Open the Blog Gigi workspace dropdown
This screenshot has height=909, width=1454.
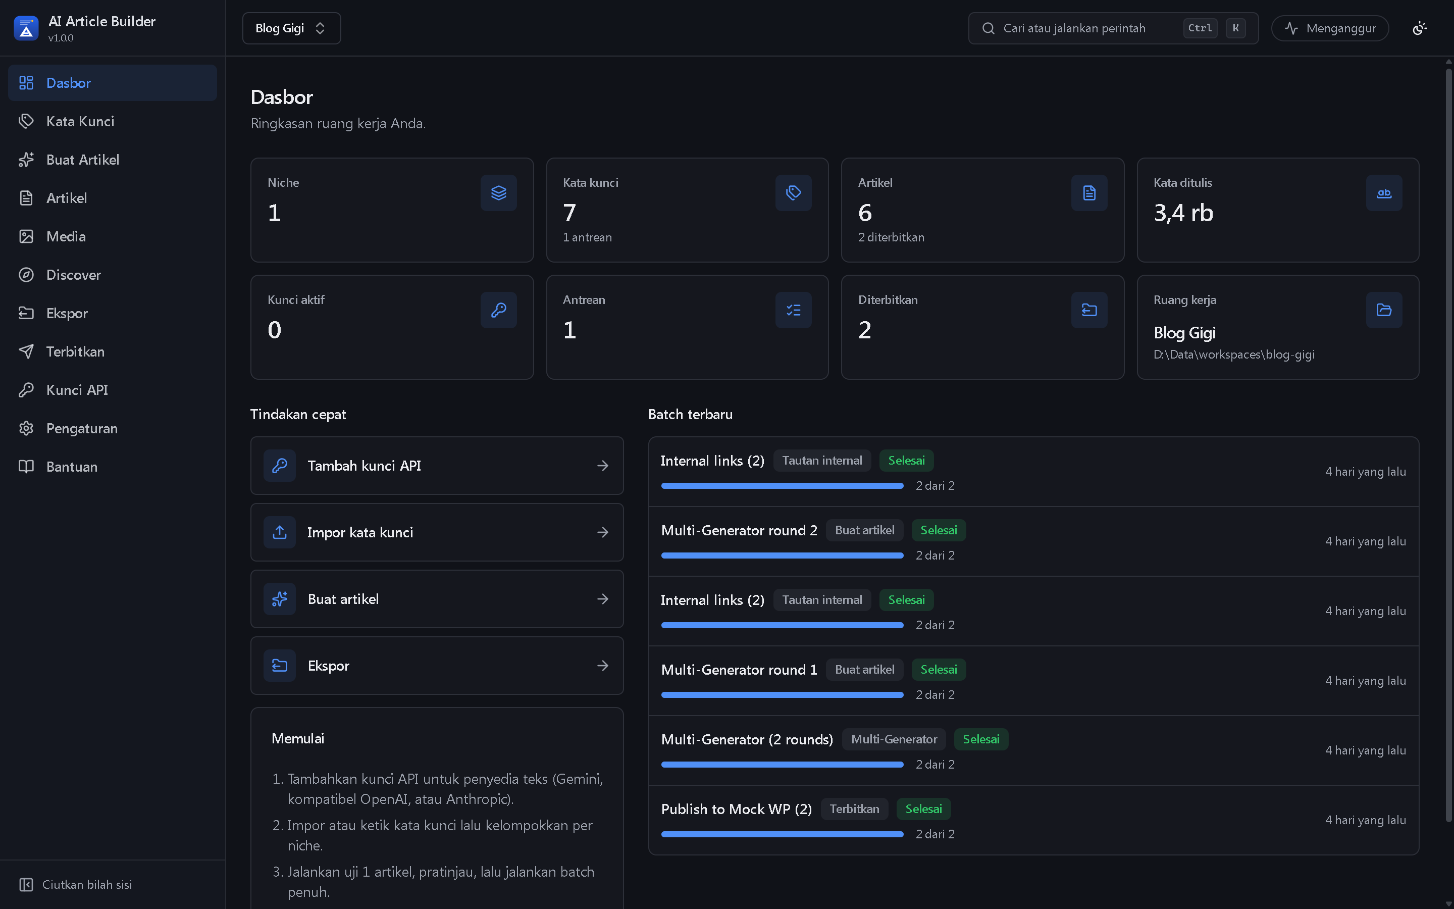click(x=291, y=28)
